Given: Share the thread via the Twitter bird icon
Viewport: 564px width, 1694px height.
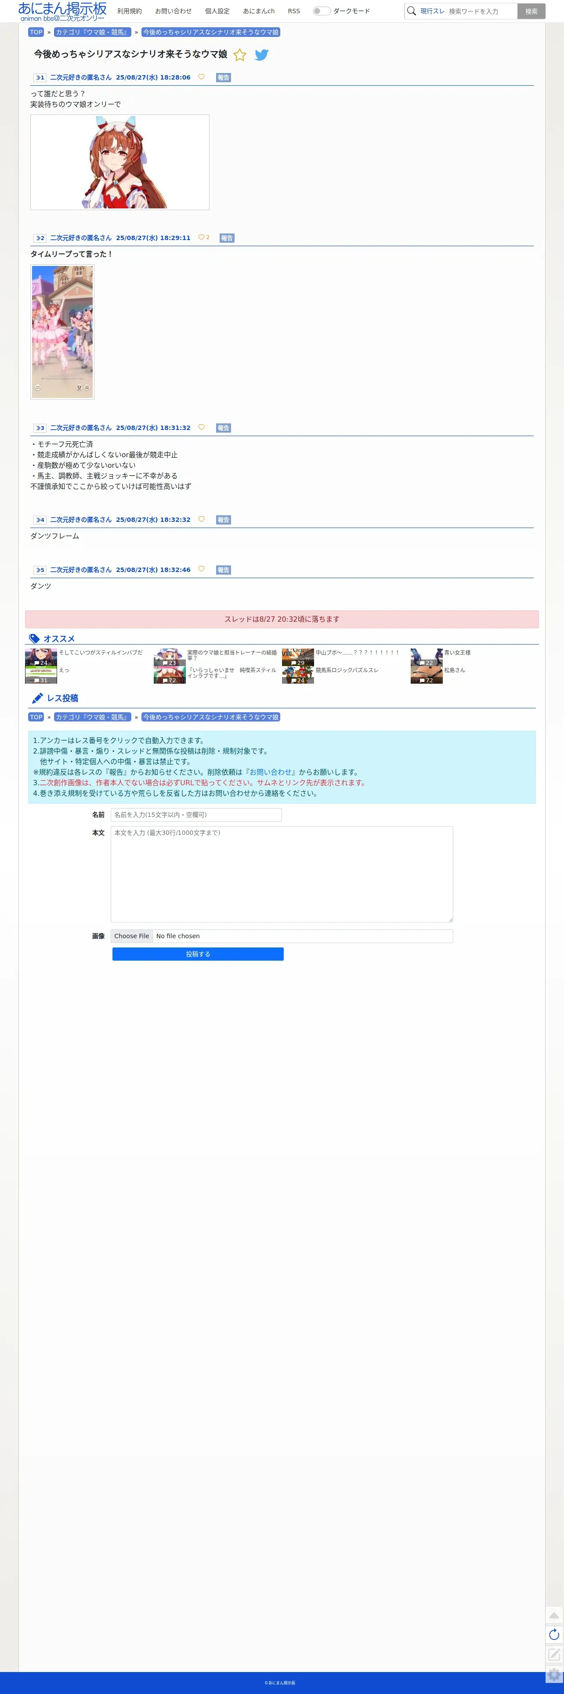Looking at the screenshot, I should click(262, 55).
